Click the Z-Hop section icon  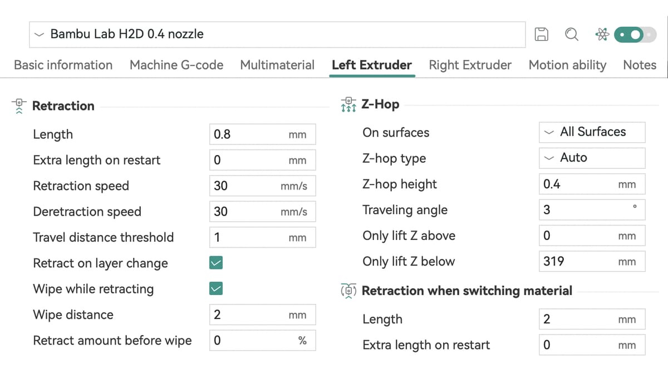pyautogui.click(x=348, y=104)
